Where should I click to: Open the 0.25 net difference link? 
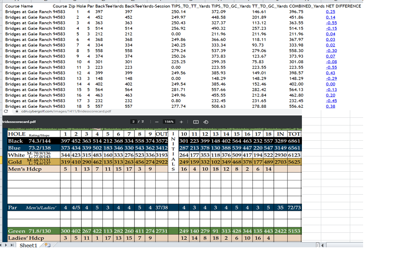click(x=331, y=12)
